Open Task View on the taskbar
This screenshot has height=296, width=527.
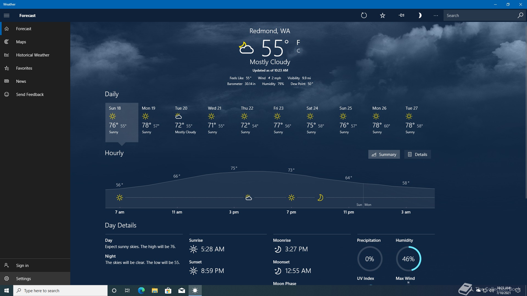[x=127, y=291]
